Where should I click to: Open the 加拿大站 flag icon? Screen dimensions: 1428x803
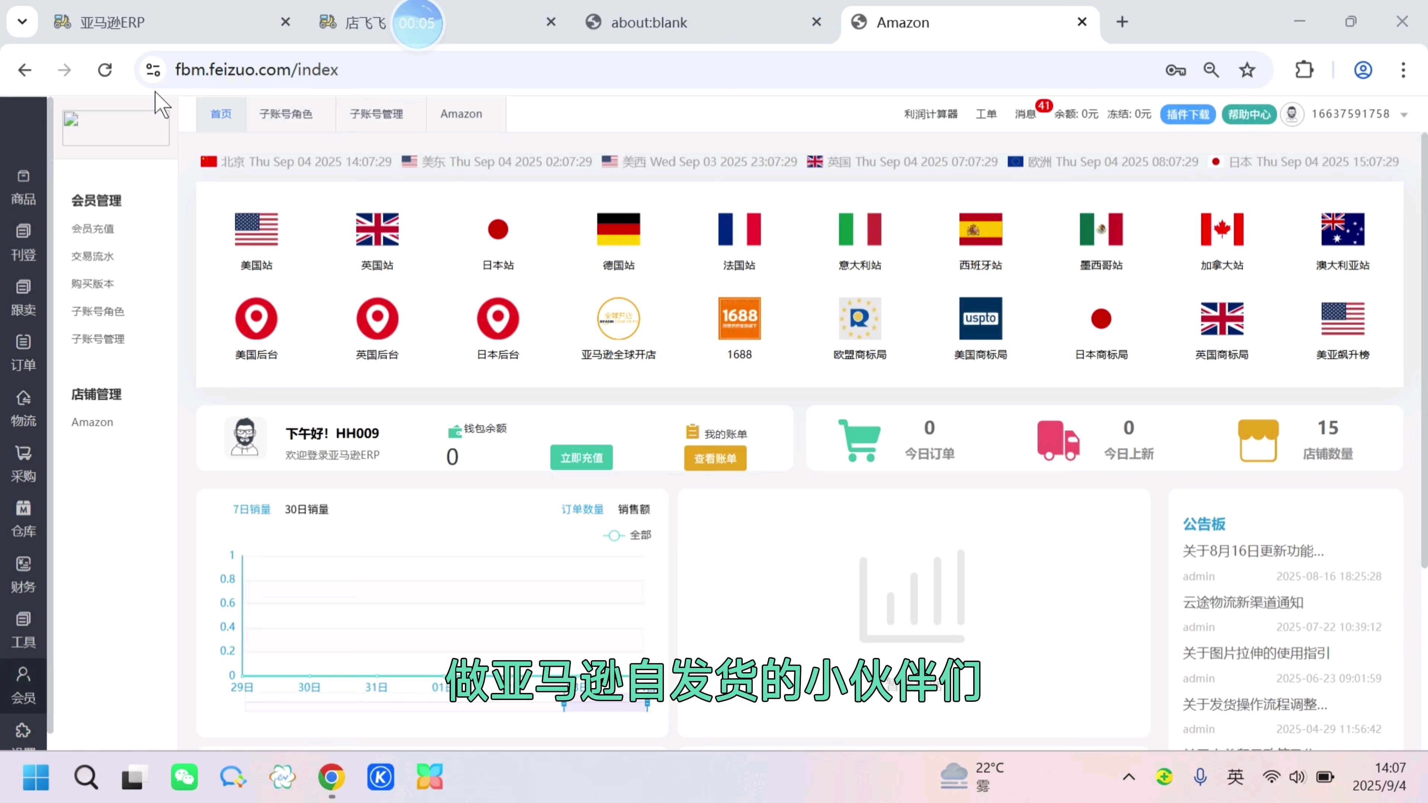(1222, 229)
